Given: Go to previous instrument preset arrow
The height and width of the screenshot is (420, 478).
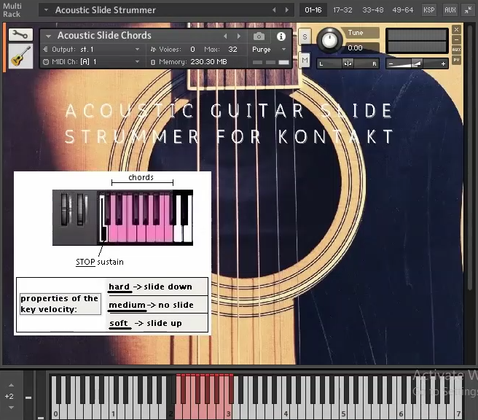Looking at the screenshot, I should click(225, 36).
